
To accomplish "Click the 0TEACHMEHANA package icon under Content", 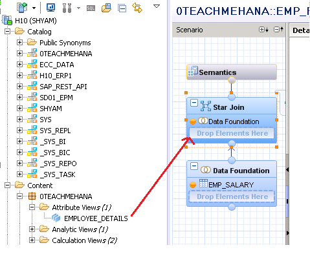I will [x=32, y=196].
